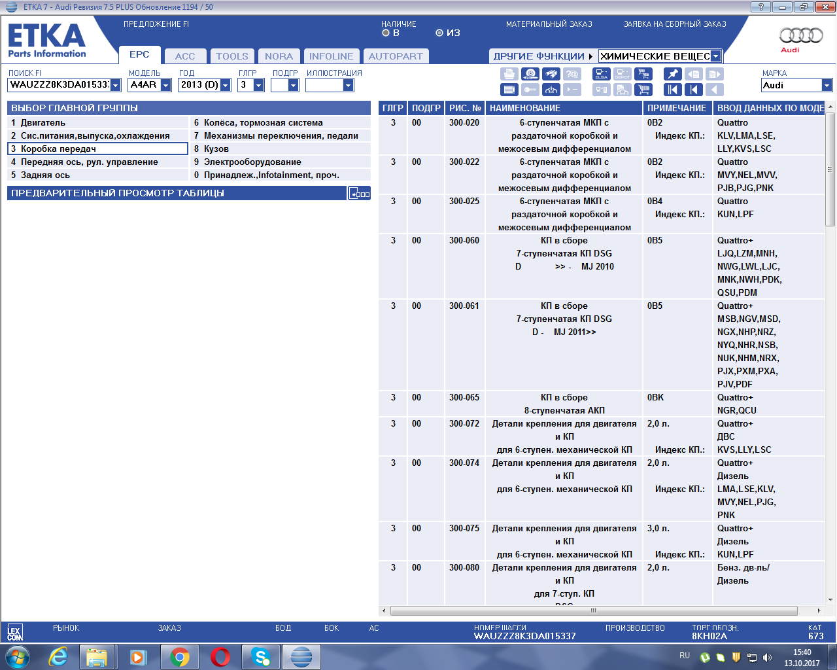Select the 'ИЗ' availability radio button
Viewport: 837px width, 670px height.
pos(439,33)
